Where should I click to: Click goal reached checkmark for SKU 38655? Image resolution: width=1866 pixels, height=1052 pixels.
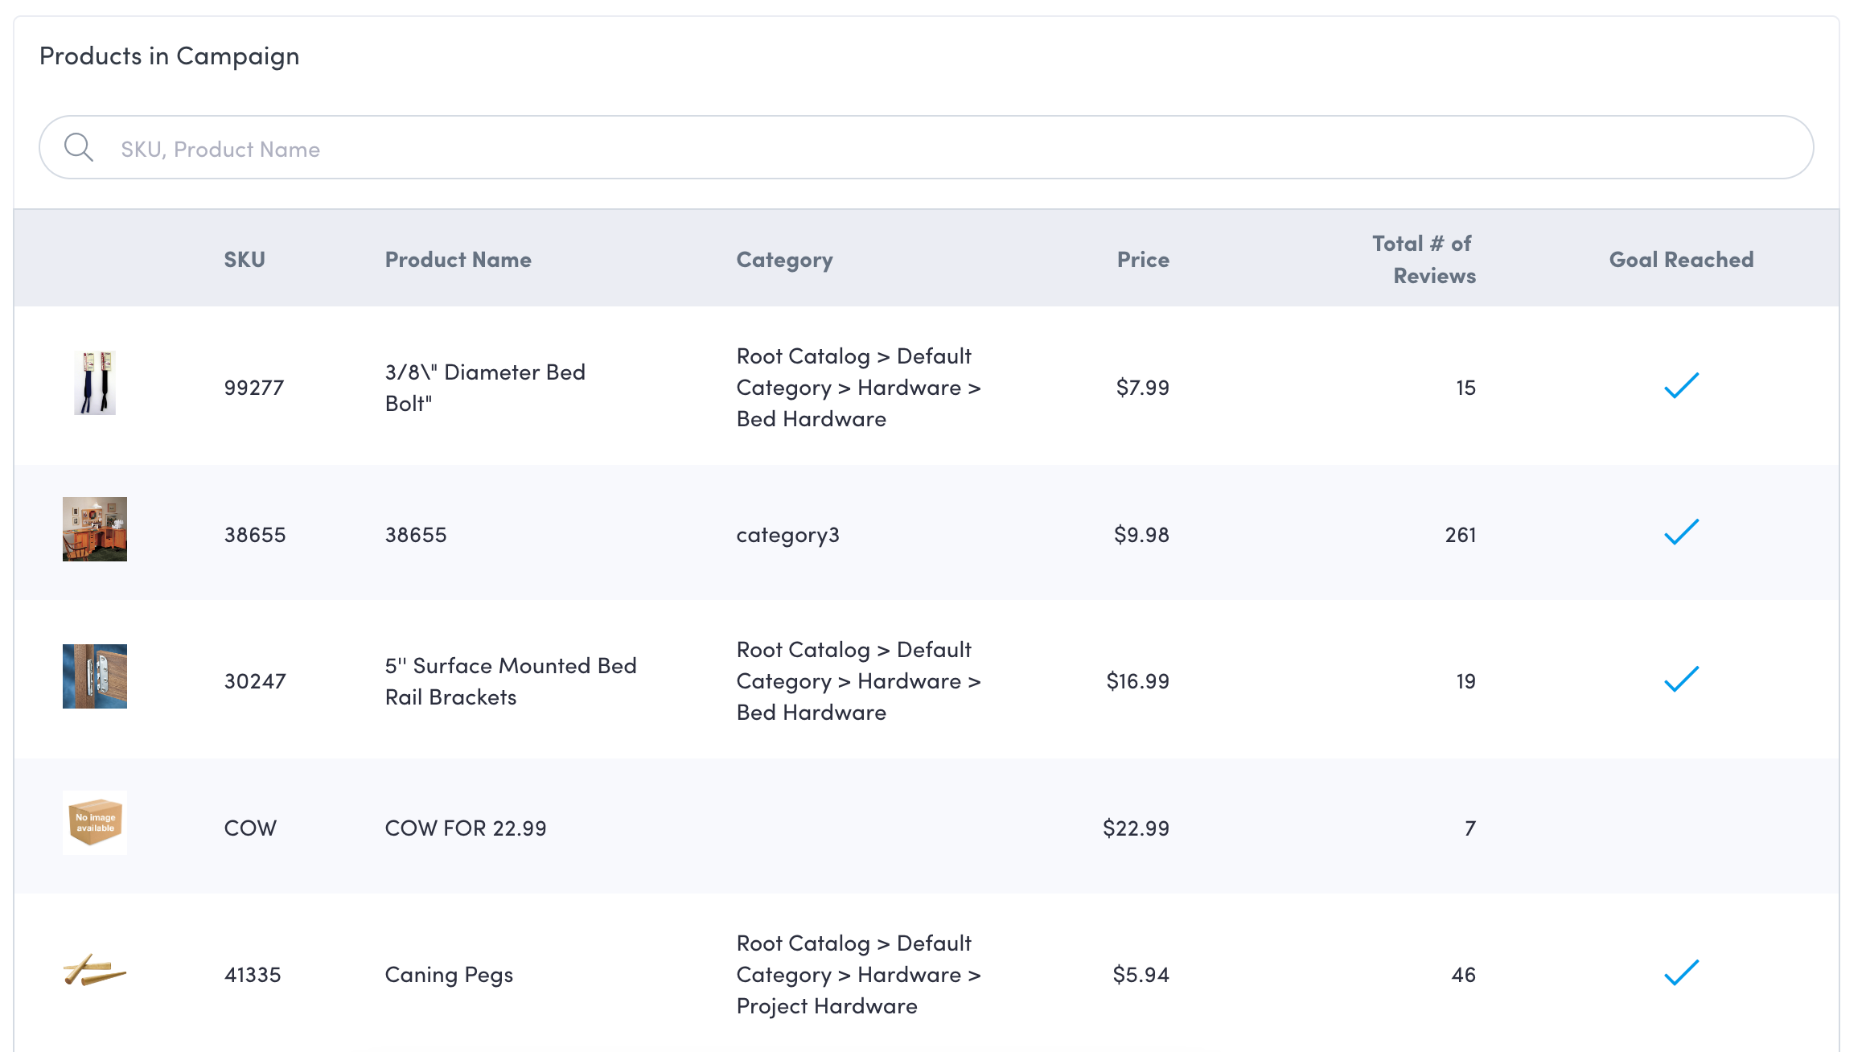(x=1681, y=532)
